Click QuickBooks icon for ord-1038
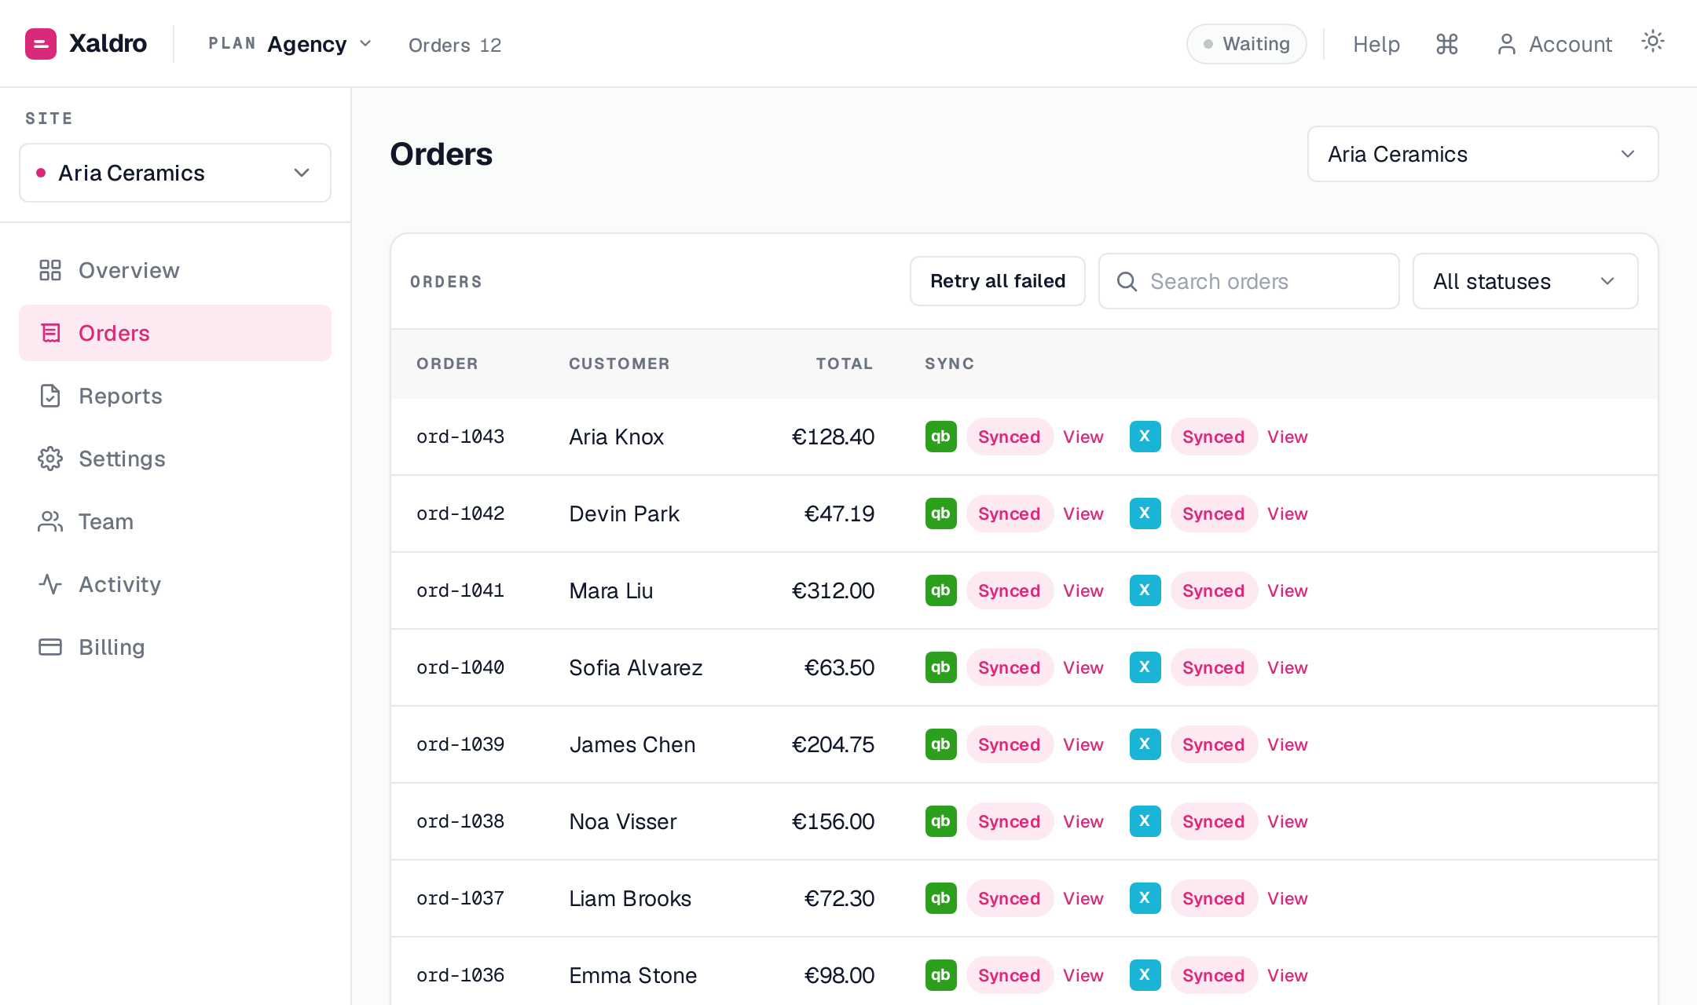Image resolution: width=1697 pixels, height=1005 pixels. click(941, 821)
